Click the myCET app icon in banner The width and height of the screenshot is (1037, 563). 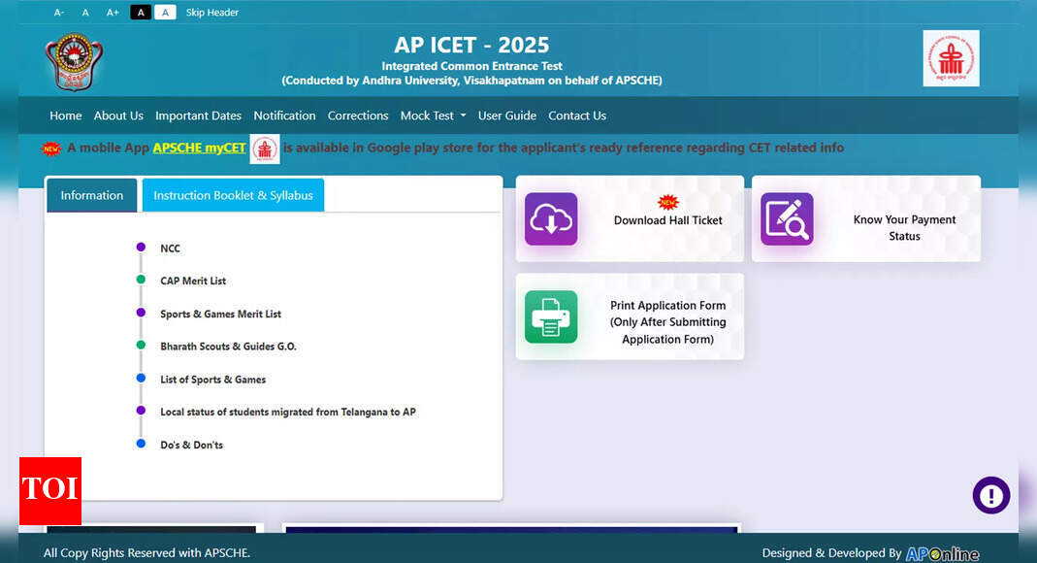pos(265,149)
